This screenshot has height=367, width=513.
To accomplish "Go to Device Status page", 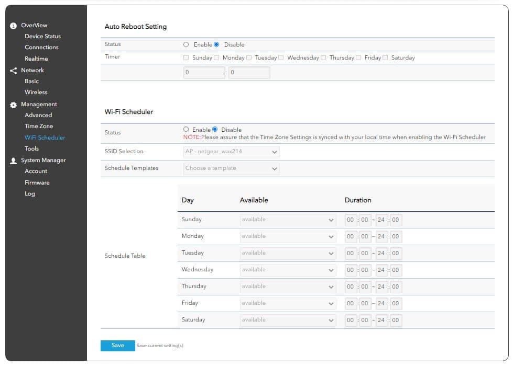I will [42, 36].
